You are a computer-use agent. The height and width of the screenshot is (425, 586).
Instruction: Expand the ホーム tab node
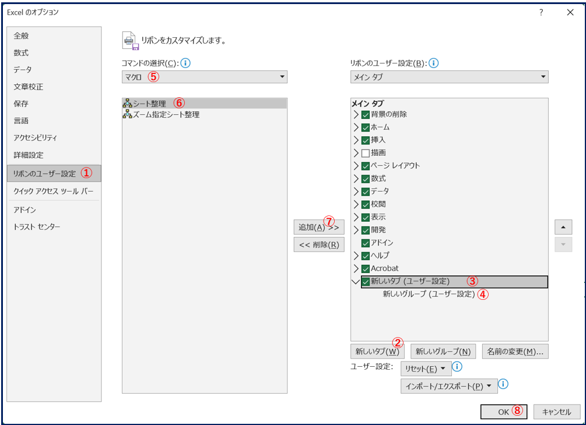(x=356, y=127)
